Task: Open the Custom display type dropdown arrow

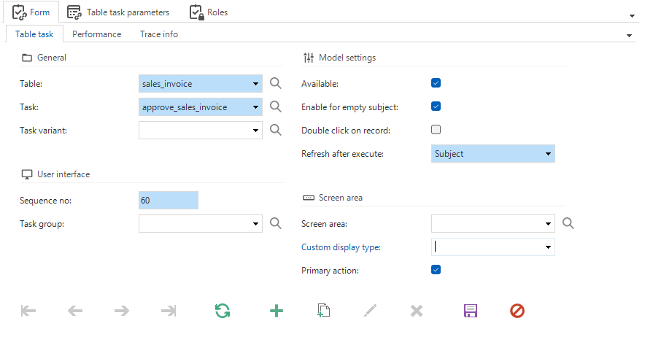Action: [548, 247]
